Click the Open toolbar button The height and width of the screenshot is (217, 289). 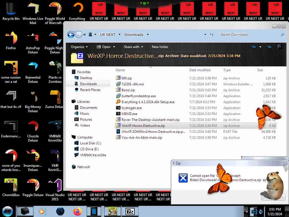(x=104, y=47)
